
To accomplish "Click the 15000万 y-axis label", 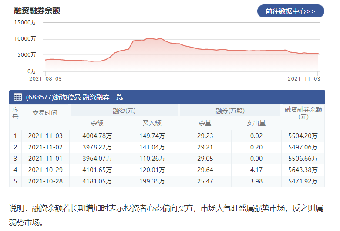I will [25, 22].
